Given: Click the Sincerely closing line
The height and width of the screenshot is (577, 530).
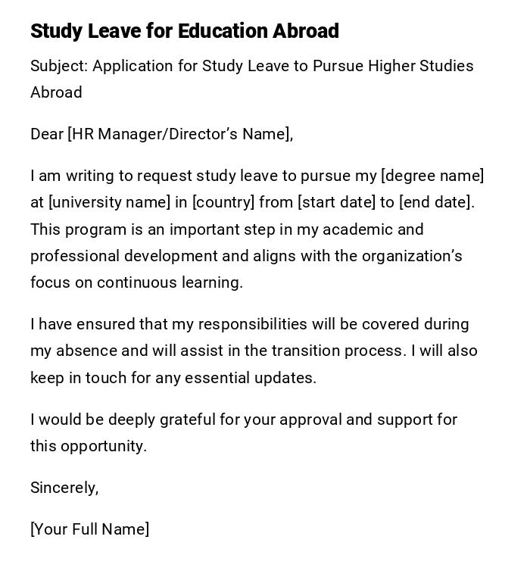Looking at the screenshot, I should tap(64, 488).
